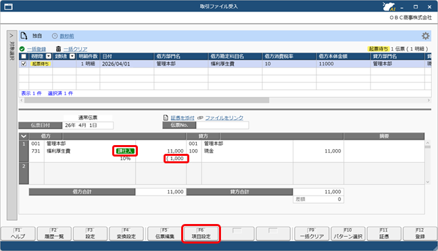Click the F4 変換設定 button

(x=126, y=233)
